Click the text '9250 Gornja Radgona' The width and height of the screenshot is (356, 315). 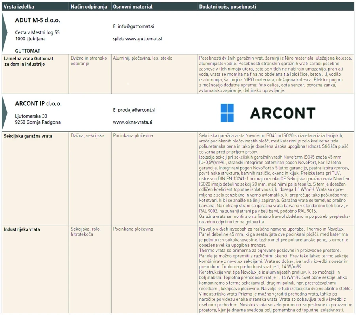[38, 122]
